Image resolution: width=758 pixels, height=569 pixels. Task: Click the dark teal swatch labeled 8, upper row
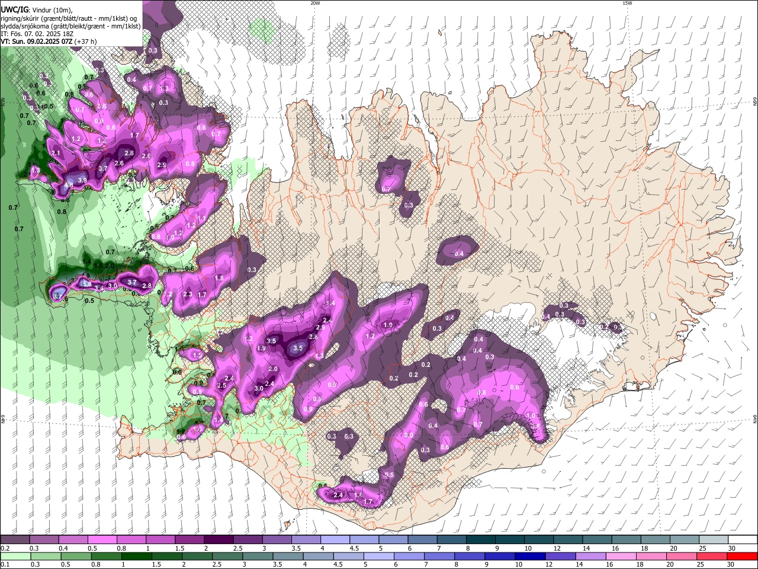(481, 540)
